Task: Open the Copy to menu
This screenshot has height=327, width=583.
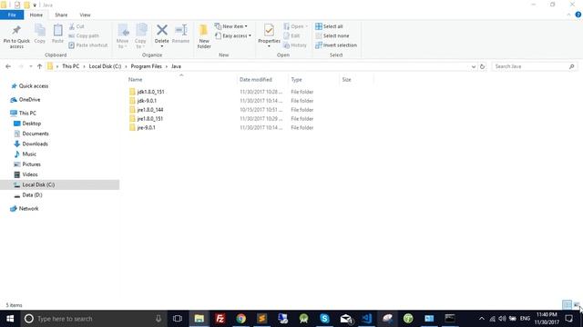Action: (x=140, y=36)
